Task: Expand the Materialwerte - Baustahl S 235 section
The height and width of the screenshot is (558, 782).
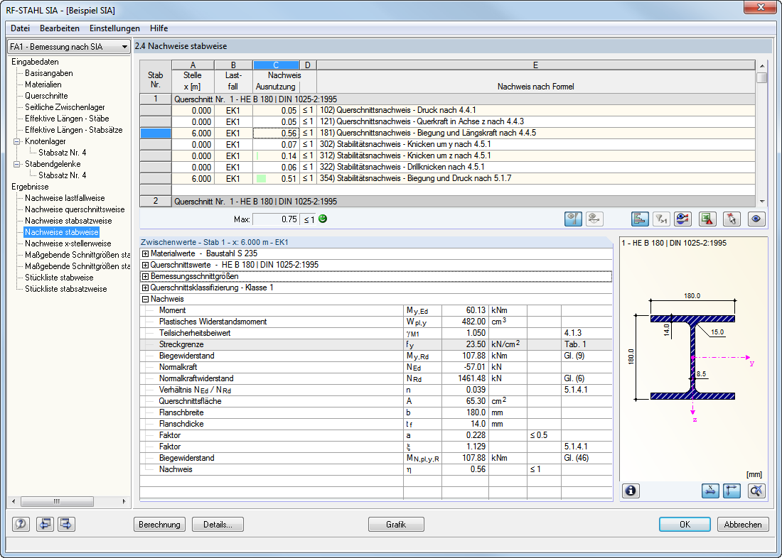Action: [145, 253]
